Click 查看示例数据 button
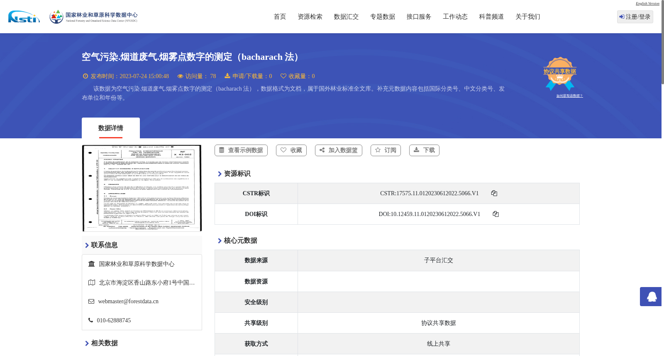The width and height of the screenshot is (664, 356). (x=241, y=150)
